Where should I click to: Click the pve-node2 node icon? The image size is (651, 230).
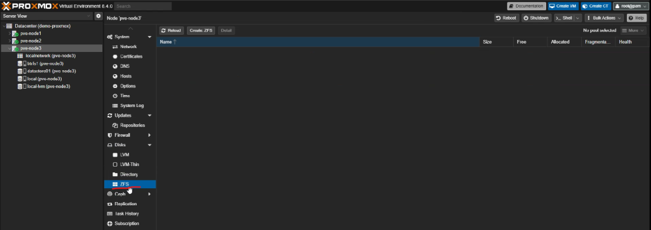coord(15,41)
